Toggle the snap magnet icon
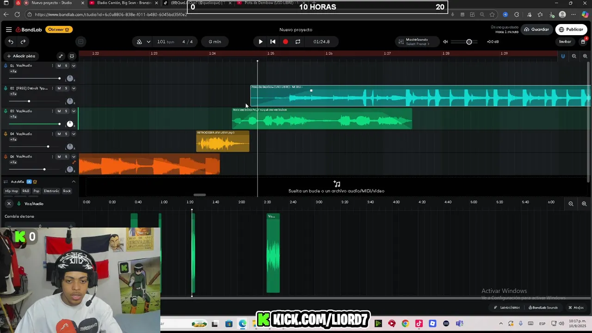 [563, 56]
